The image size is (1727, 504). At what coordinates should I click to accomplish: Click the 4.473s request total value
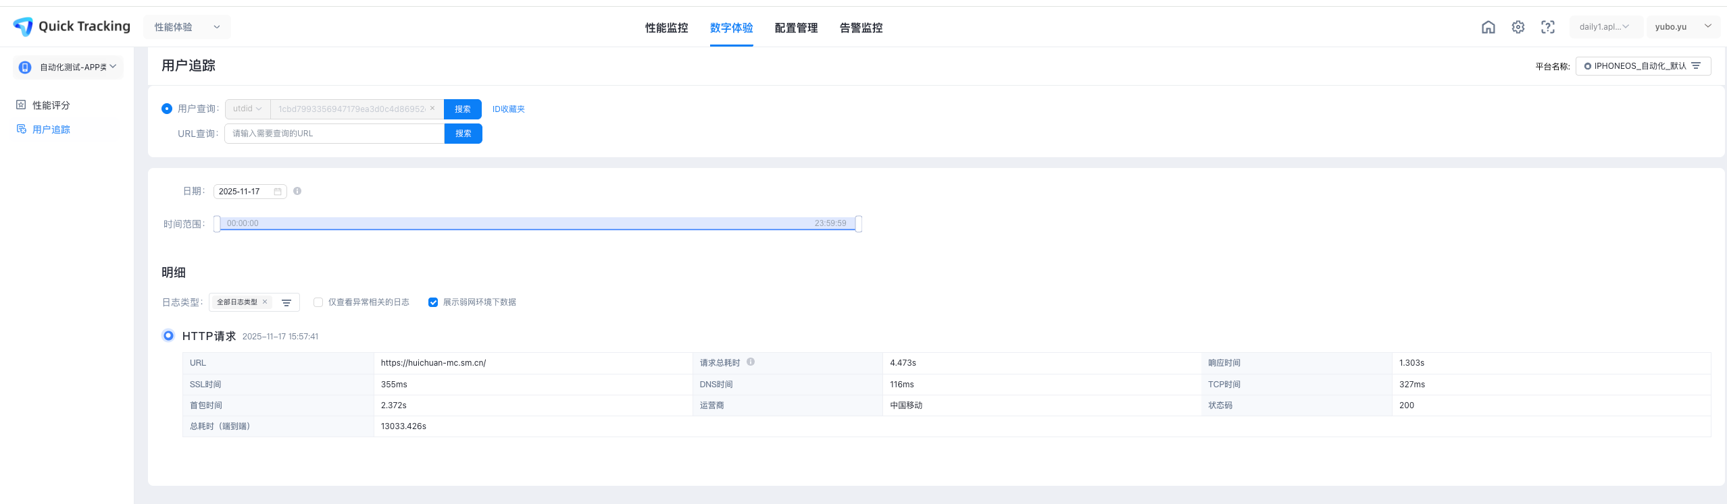(903, 363)
